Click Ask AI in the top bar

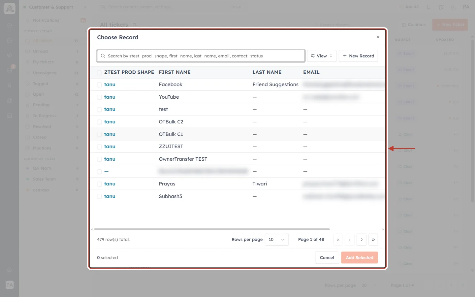(409, 7)
